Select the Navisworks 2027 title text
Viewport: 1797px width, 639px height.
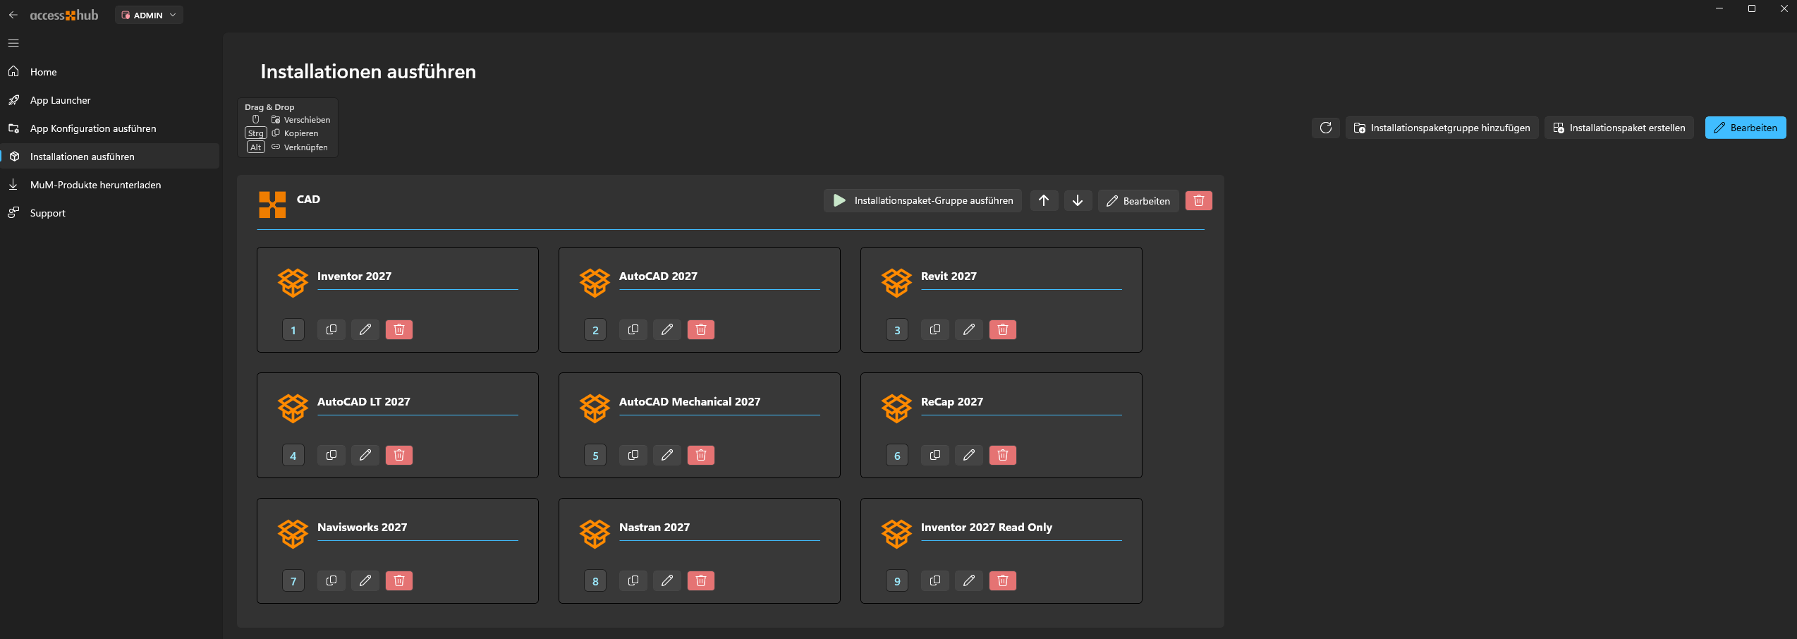pyautogui.click(x=363, y=528)
